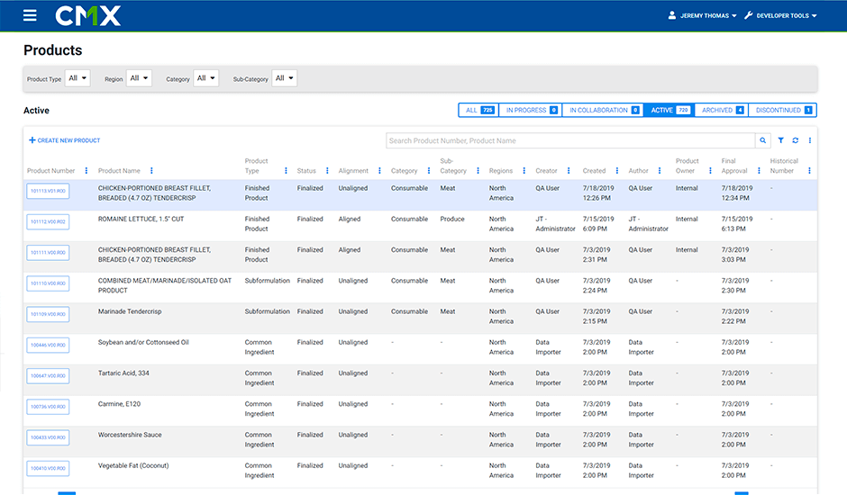Viewport: 847px width, 495px height.
Task: Switch to the In Collaboration tab
Action: 603,110
